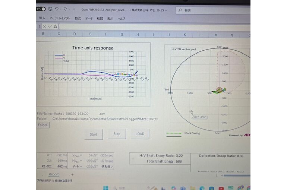Click the cancel X icon in formula bar
287x190 pixels.
coord(44,26)
